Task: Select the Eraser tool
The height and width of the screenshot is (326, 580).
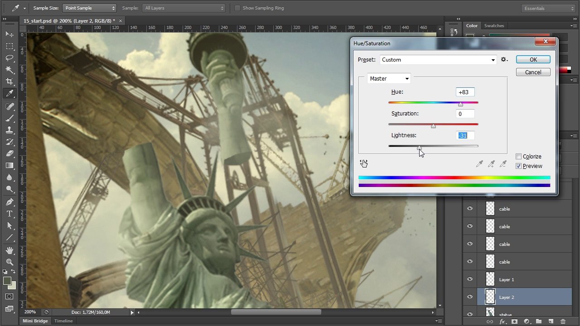Action: (x=10, y=154)
